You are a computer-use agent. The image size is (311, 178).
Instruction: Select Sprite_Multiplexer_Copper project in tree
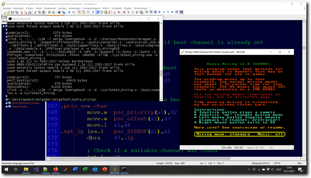26,103
